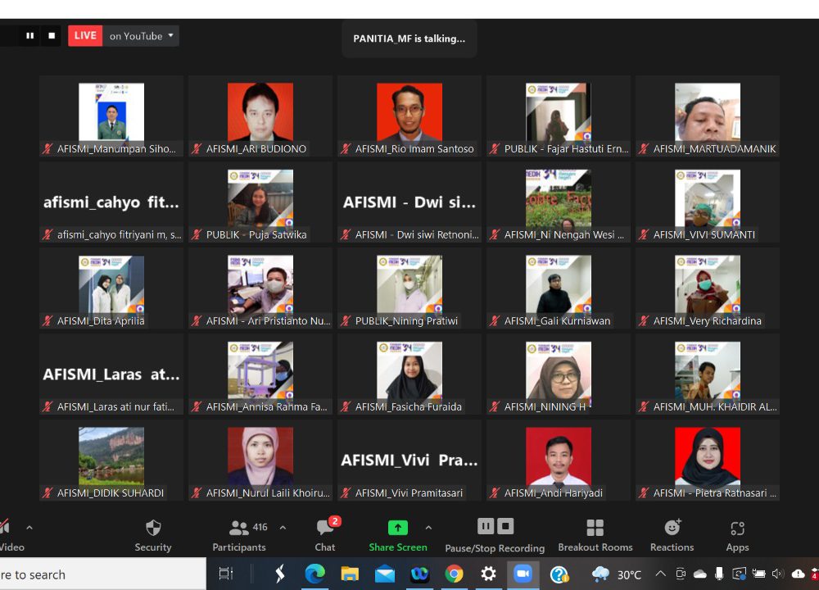
Task: Stop recording in the bottom toolbar
Action: (x=506, y=526)
